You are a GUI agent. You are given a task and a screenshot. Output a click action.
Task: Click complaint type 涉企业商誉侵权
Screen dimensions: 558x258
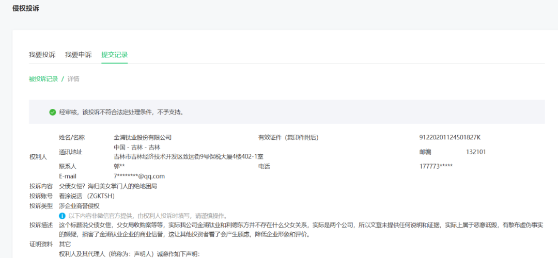click(x=79, y=206)
